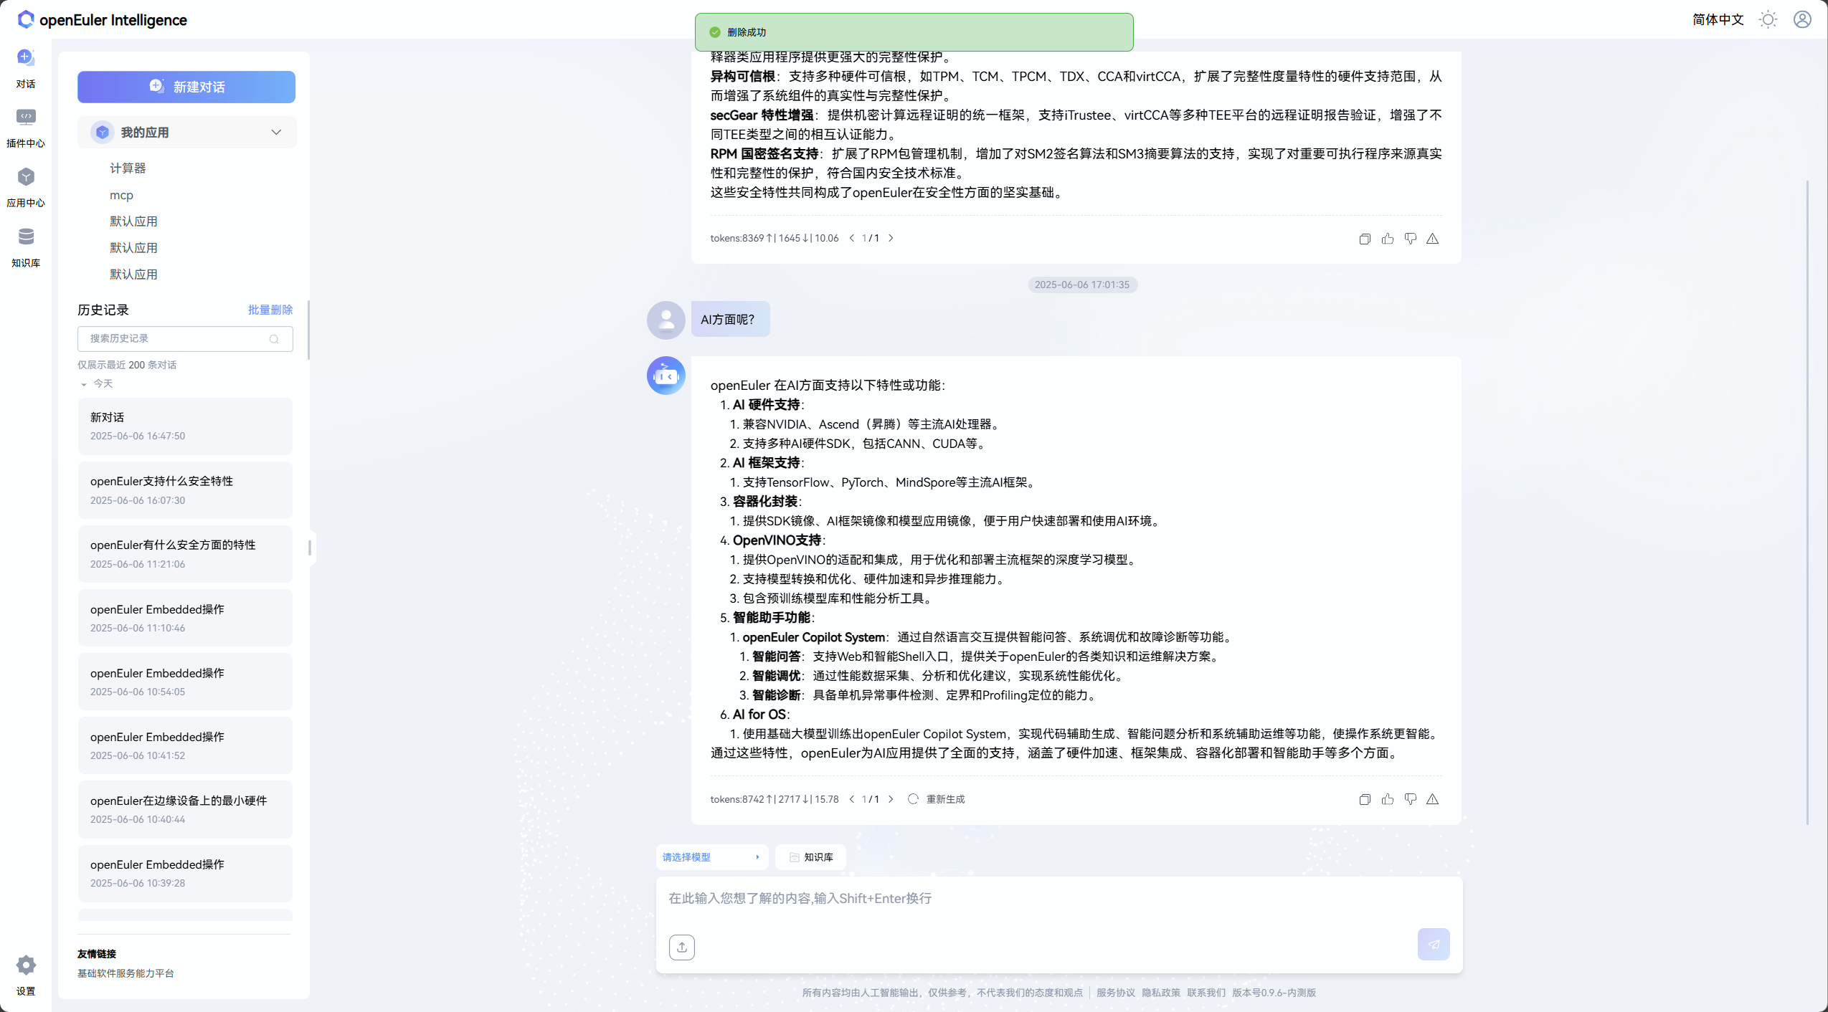This screenshot has width=1828, height=1012.
Task: Select the mcp application
Action: [121, 195]
